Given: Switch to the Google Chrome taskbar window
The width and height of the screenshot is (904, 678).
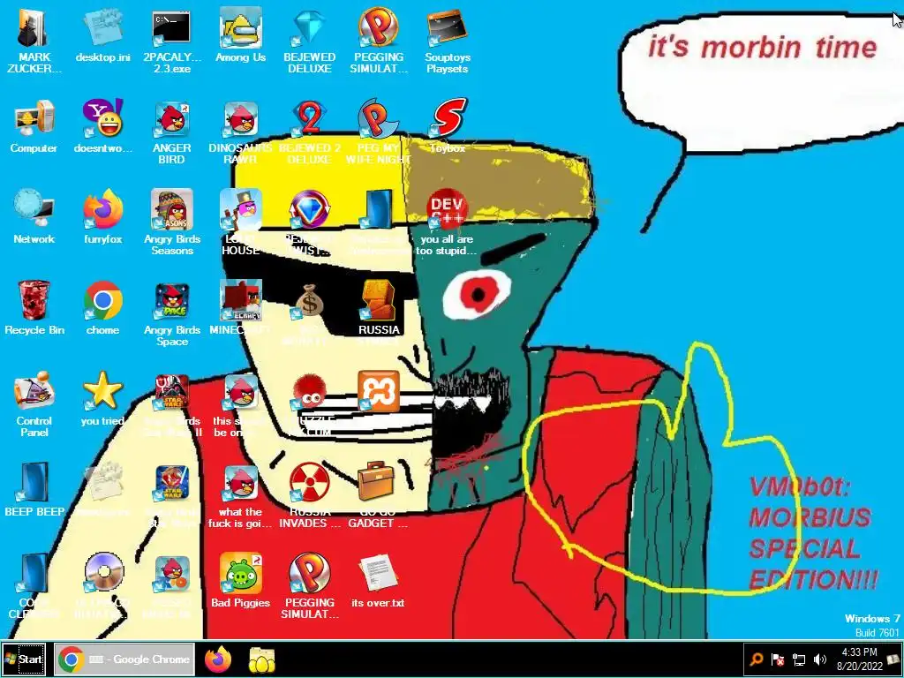Looking at the screenshot, I should click(x=124, y=659).
